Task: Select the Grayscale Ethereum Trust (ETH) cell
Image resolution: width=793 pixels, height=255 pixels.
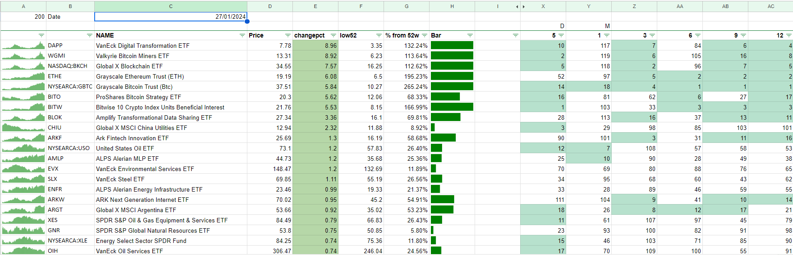Action: click(x=171, y=76)
